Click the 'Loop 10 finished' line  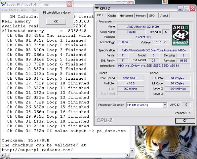48,83
